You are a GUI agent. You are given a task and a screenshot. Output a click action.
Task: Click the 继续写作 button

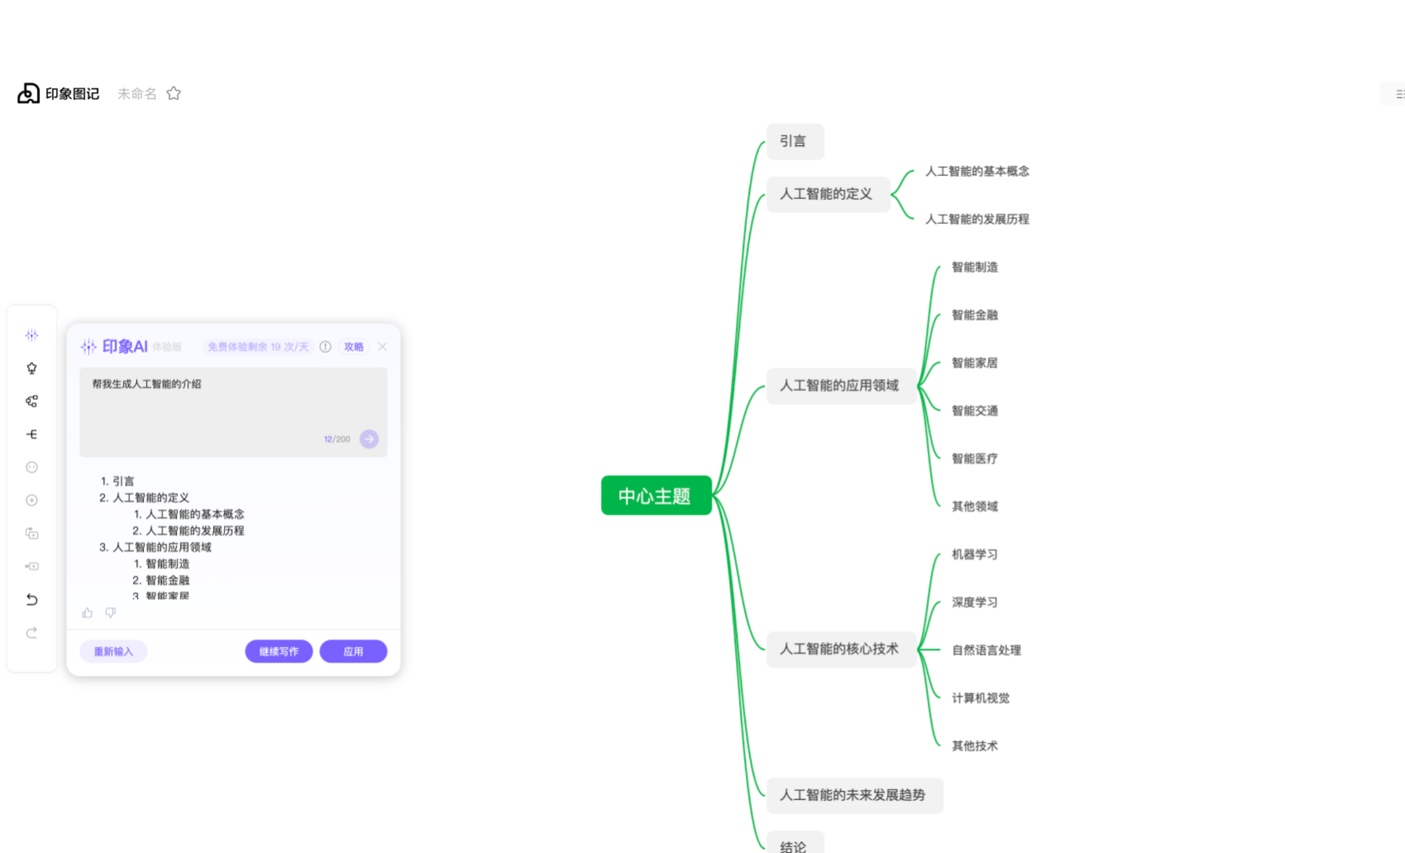tap(279, 651)
